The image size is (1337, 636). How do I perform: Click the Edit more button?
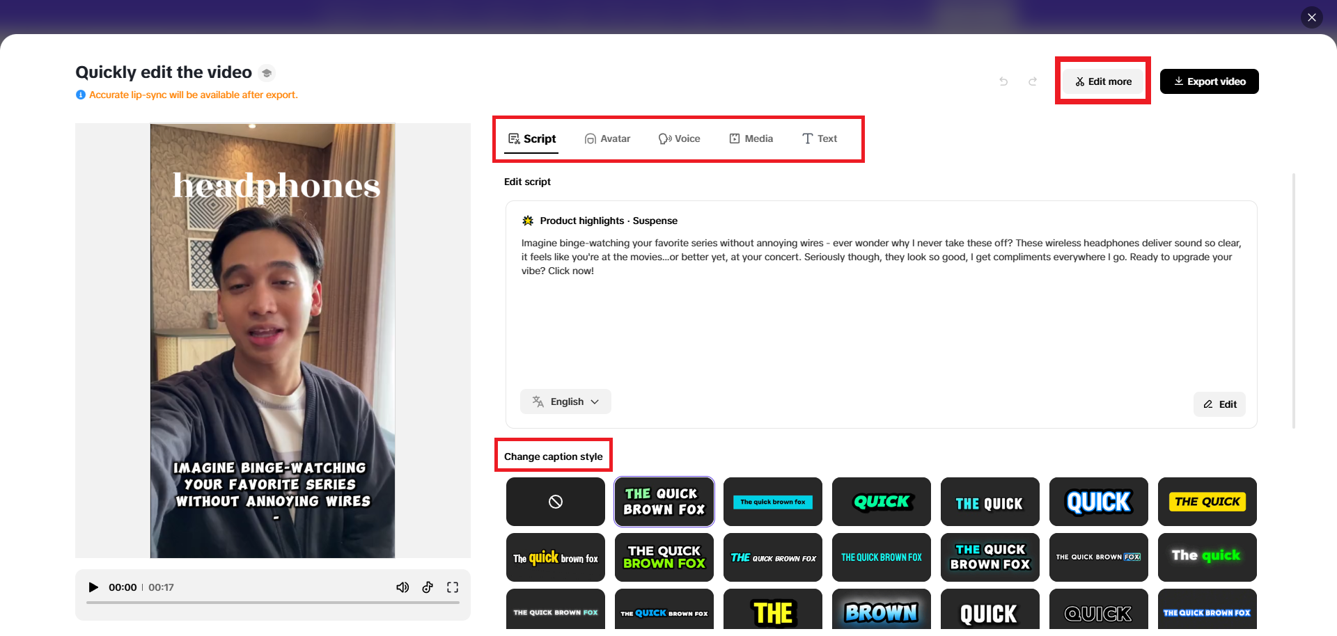(x=1103, y=81)
